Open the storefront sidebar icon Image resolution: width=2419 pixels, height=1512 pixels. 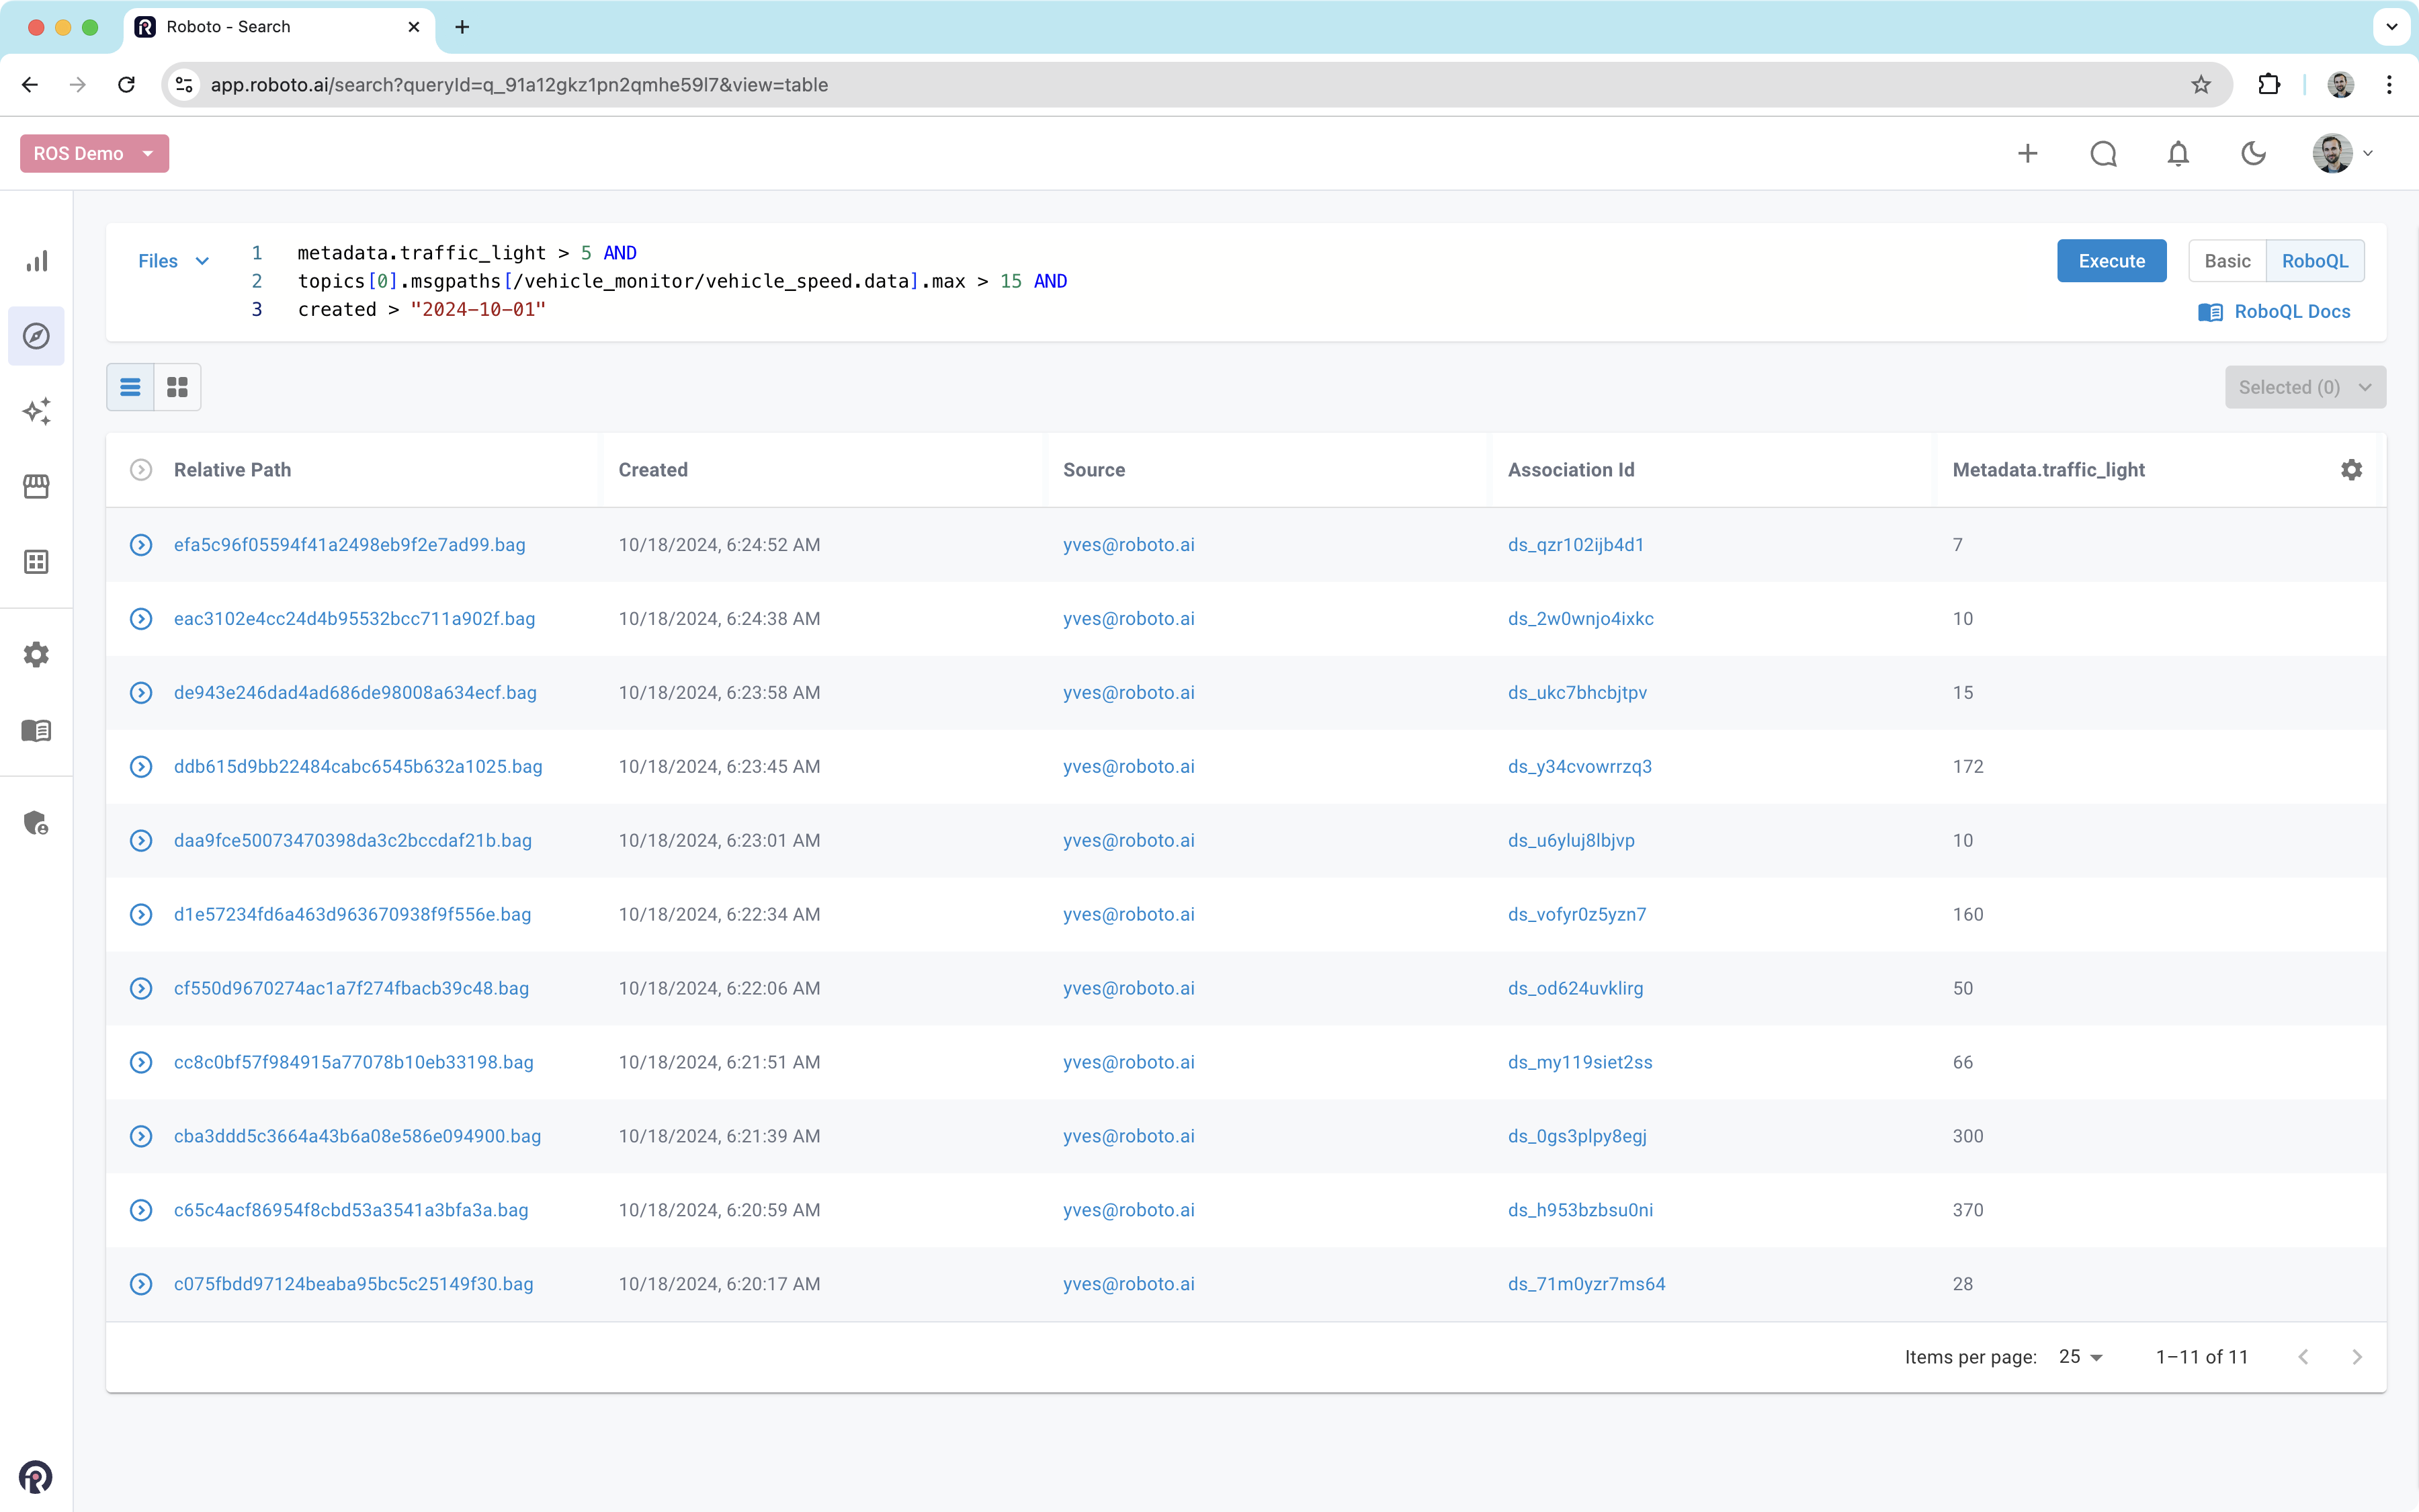[x=37, y=486]
